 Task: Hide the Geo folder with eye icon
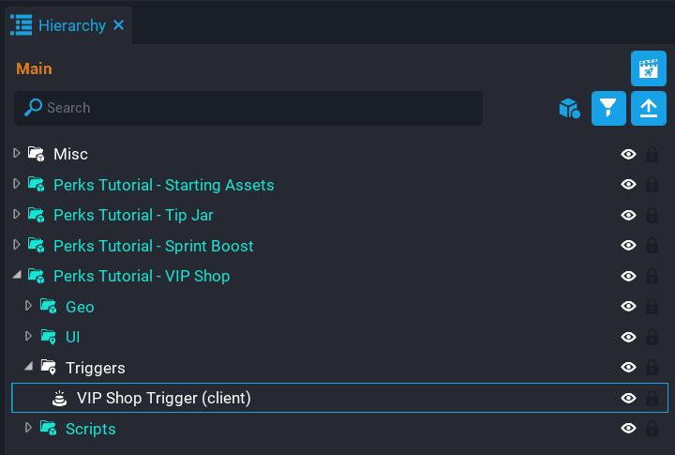[629, 307]
